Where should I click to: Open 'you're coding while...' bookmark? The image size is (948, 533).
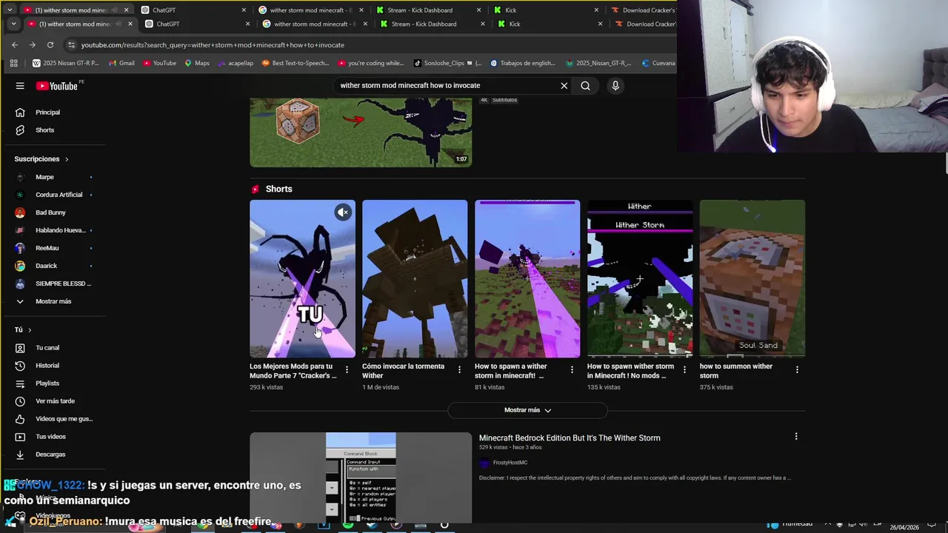(370, 63)
